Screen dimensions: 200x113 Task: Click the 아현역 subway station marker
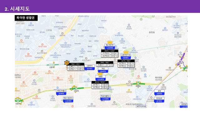138,84
